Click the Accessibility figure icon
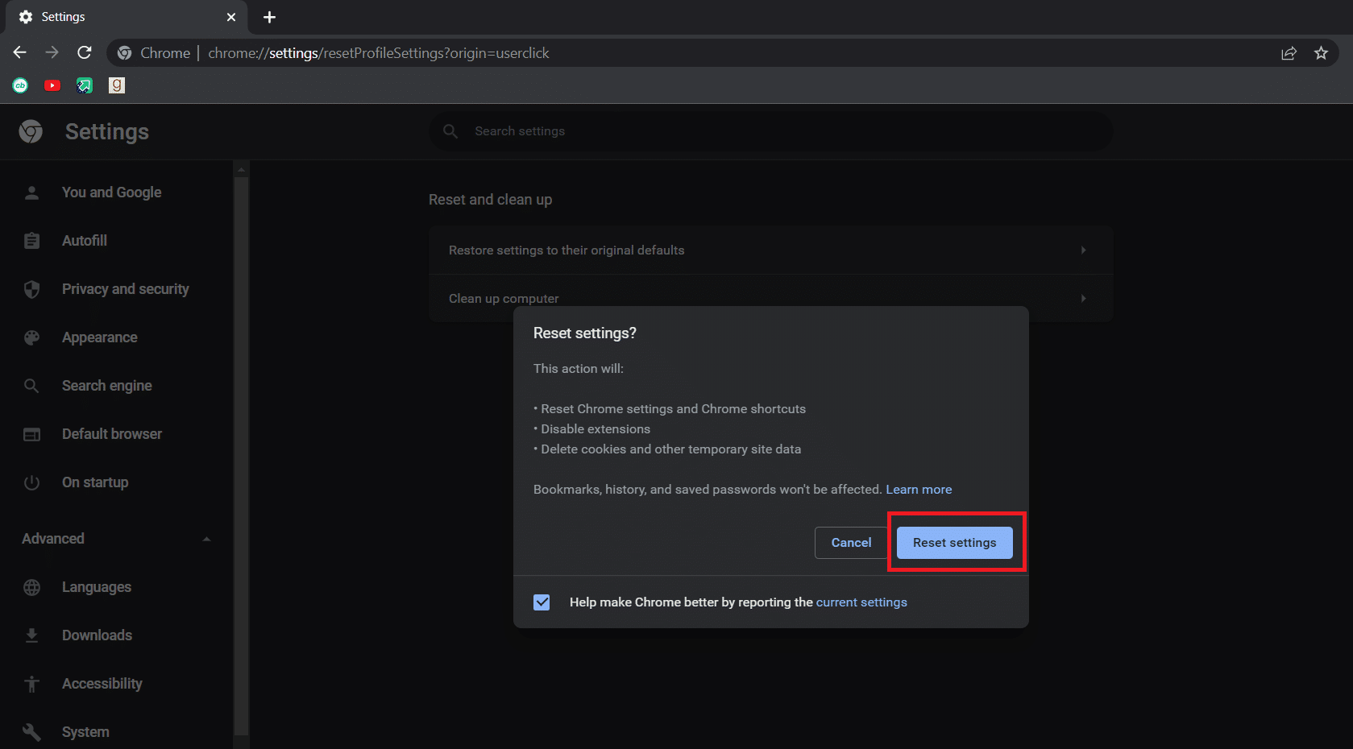 31,684
